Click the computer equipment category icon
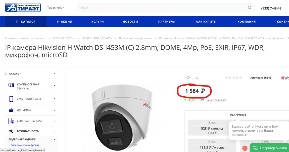289x152 pixels. (11, 85)
